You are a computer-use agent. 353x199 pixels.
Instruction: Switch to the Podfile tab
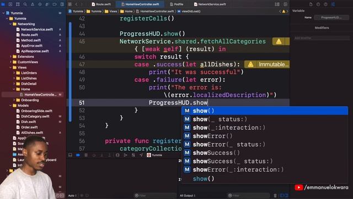[176, 4]
